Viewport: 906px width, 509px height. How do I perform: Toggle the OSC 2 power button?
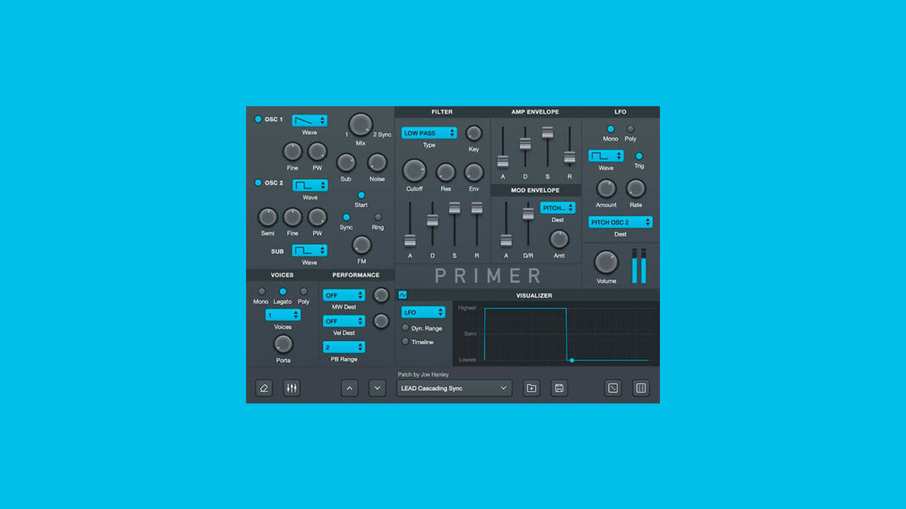(258, 182)
